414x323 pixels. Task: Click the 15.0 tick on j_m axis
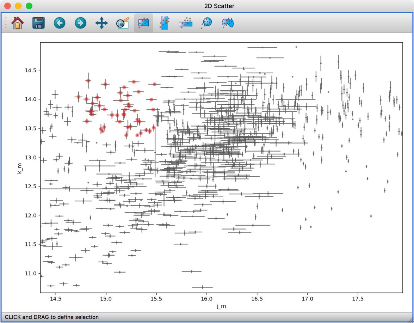point(106,299)
